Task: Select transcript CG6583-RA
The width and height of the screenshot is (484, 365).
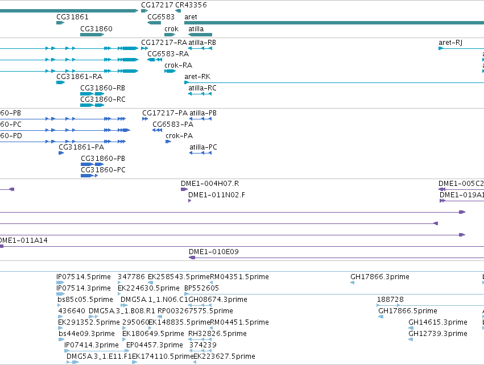Action: [155, 60]
